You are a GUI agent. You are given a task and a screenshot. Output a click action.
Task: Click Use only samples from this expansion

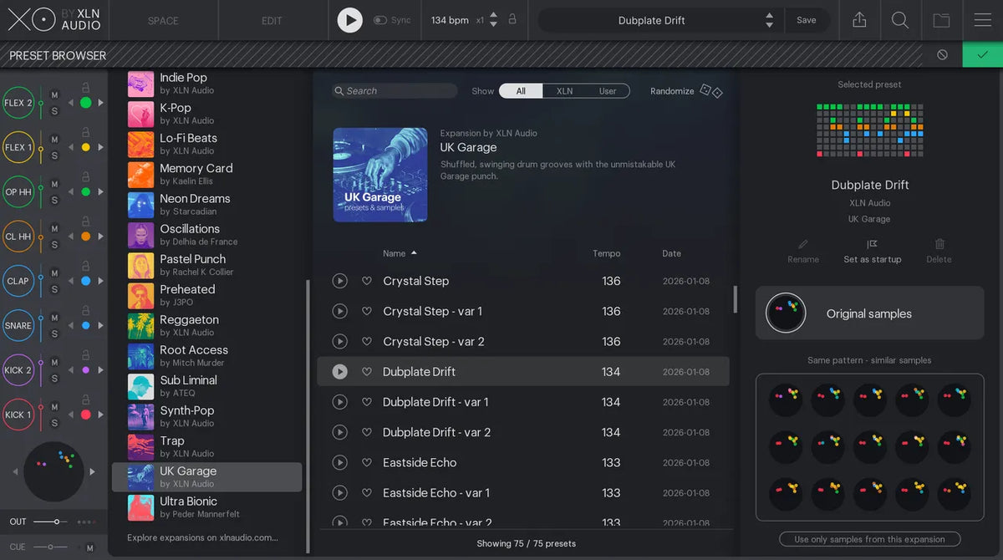869,539
